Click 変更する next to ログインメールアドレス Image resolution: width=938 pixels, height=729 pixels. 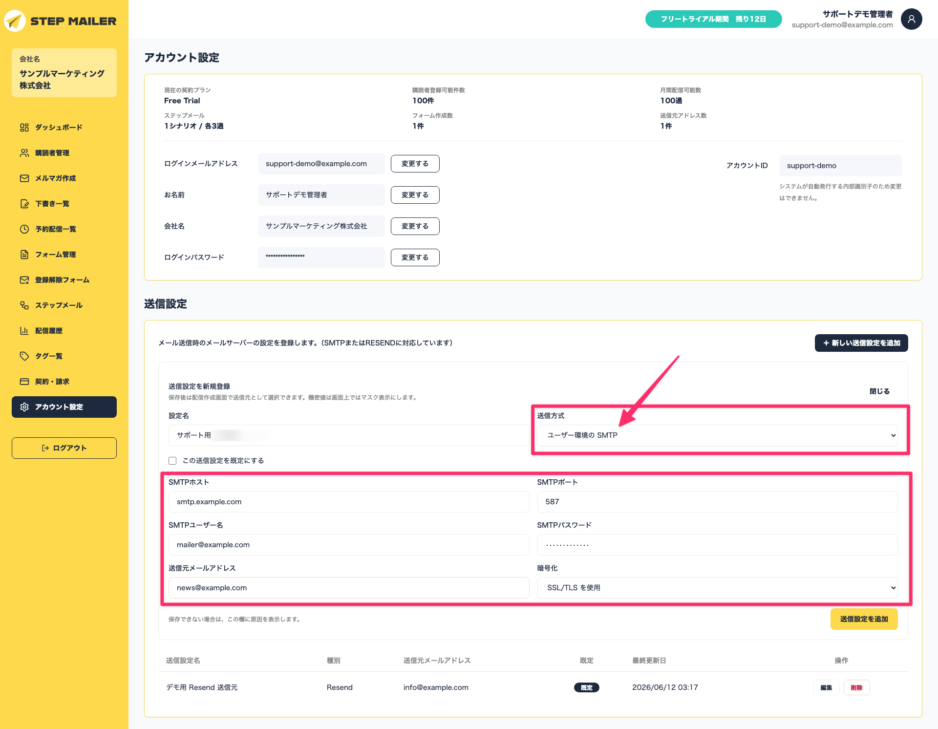click(415, 164)
